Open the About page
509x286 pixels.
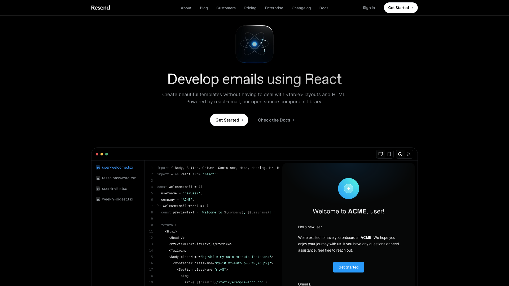point(186,8)
